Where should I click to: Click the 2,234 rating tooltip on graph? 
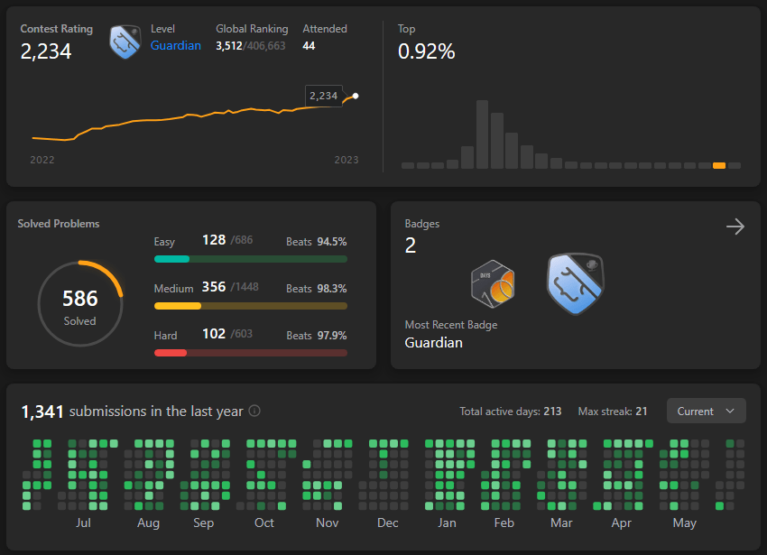[x=324, y=96]
